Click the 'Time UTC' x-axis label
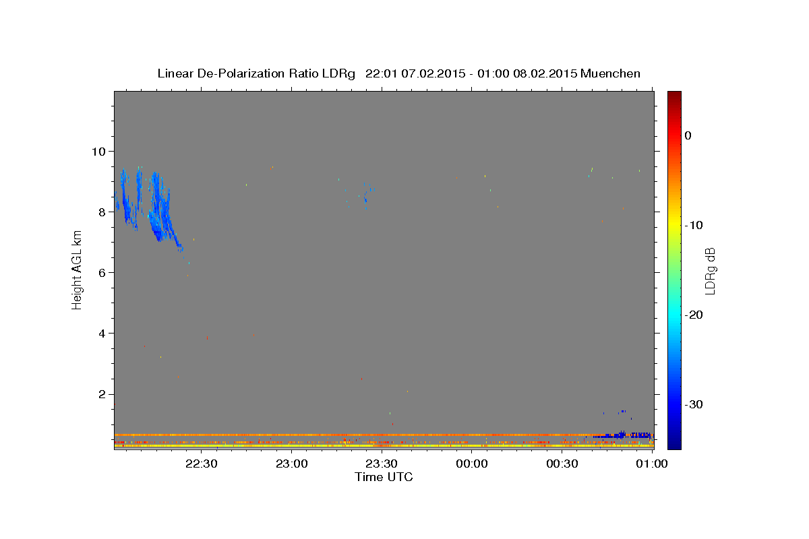The image size is (809, 539). [384, 477]
